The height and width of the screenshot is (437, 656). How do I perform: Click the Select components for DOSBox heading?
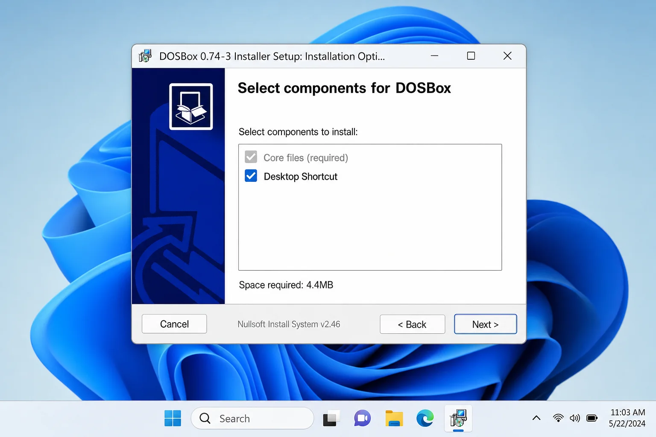point(344,88)
